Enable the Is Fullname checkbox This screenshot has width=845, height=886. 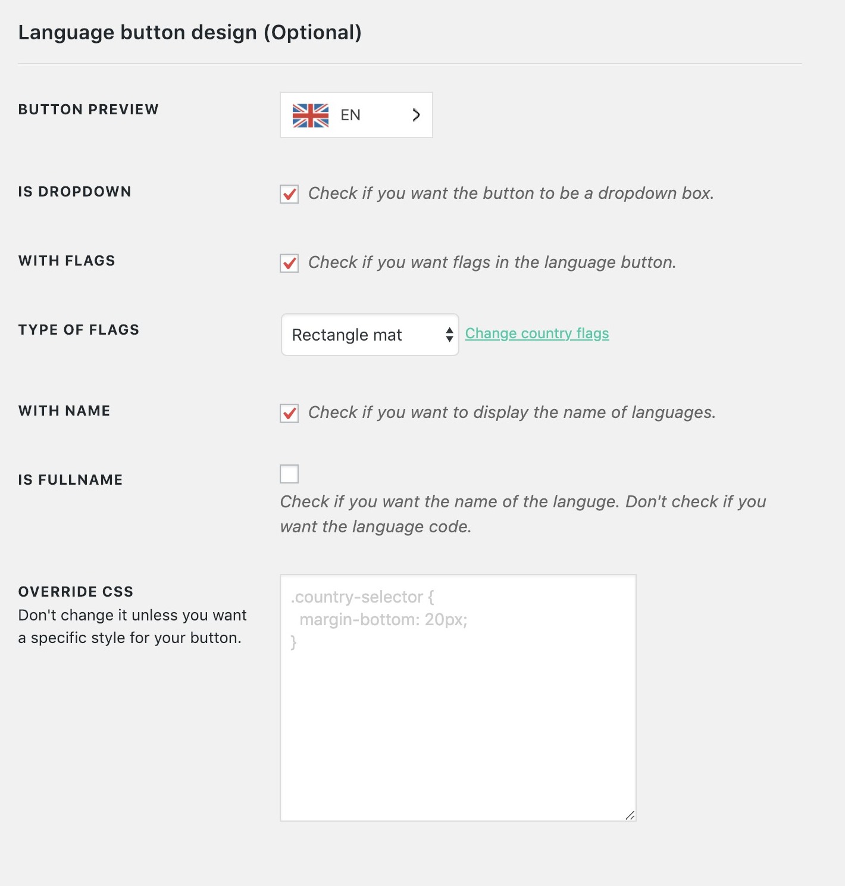pos(289,474)
